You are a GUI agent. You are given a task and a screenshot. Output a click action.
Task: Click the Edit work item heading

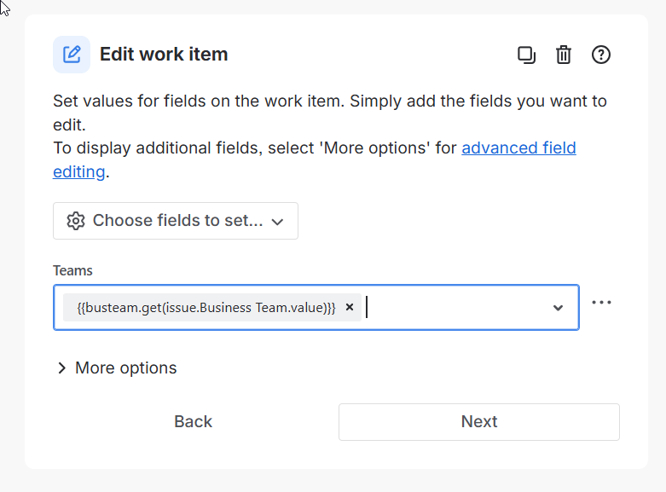coord(164,55)
